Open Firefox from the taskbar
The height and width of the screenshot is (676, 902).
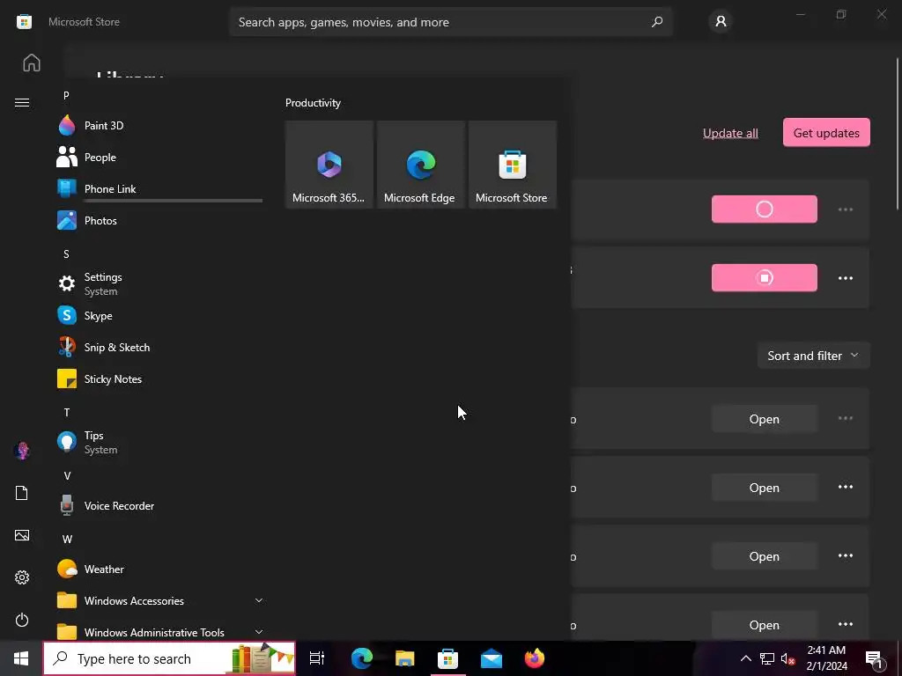[x=535, y=658]
